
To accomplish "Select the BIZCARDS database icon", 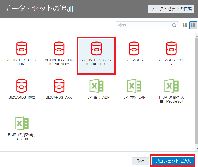I will click(x=134, y=48).
